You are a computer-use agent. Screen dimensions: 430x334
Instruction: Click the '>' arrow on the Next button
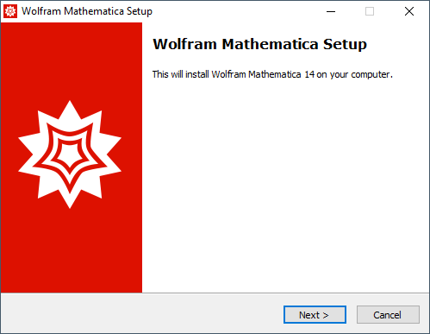click(x=326, y=315)
